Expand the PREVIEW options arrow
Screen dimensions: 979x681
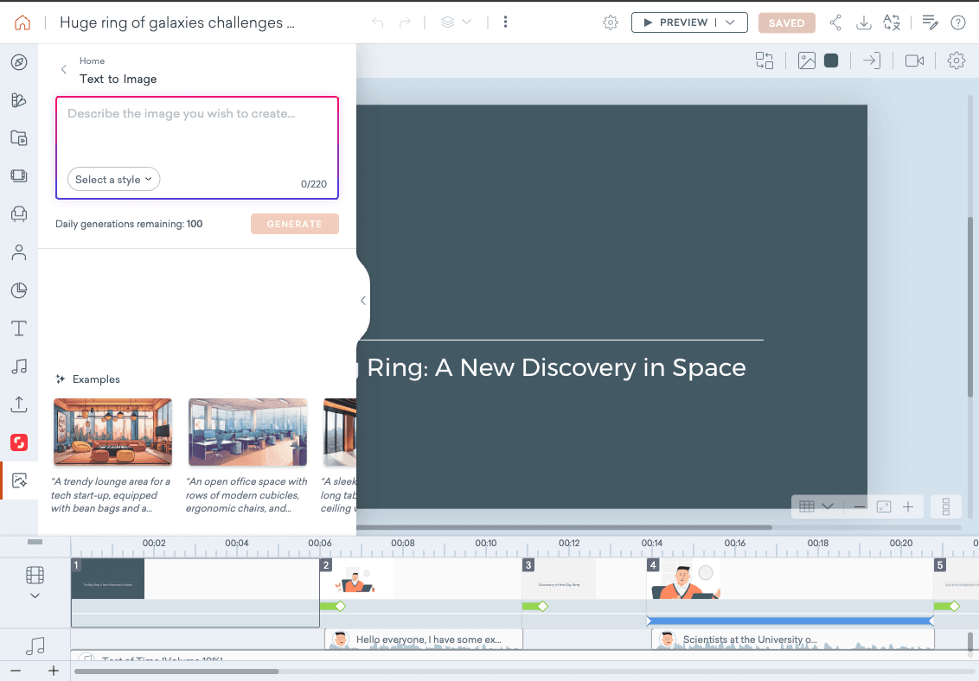pyautogui.click(x=731, y=22)
